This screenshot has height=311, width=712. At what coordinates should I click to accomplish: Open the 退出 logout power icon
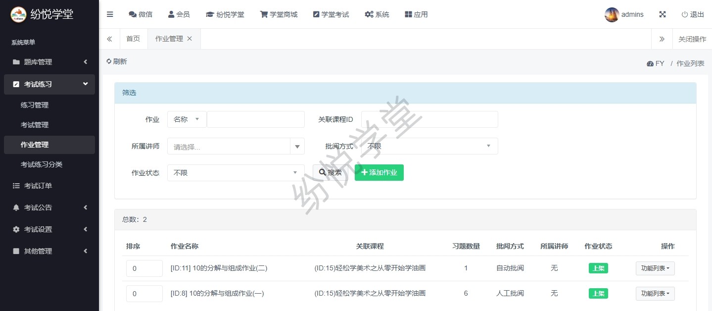685,14
